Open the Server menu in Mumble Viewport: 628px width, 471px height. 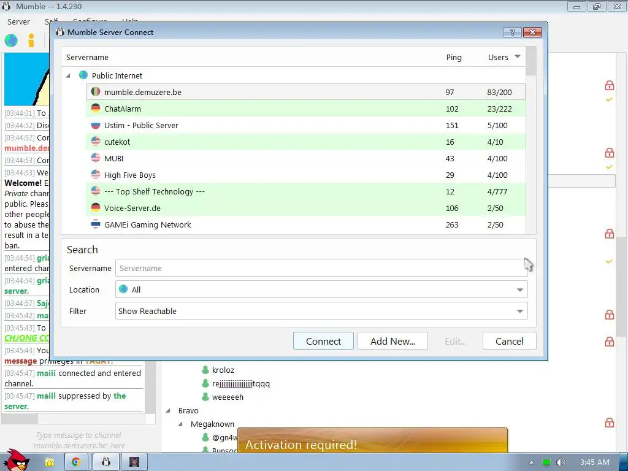[x=18, y=21]
